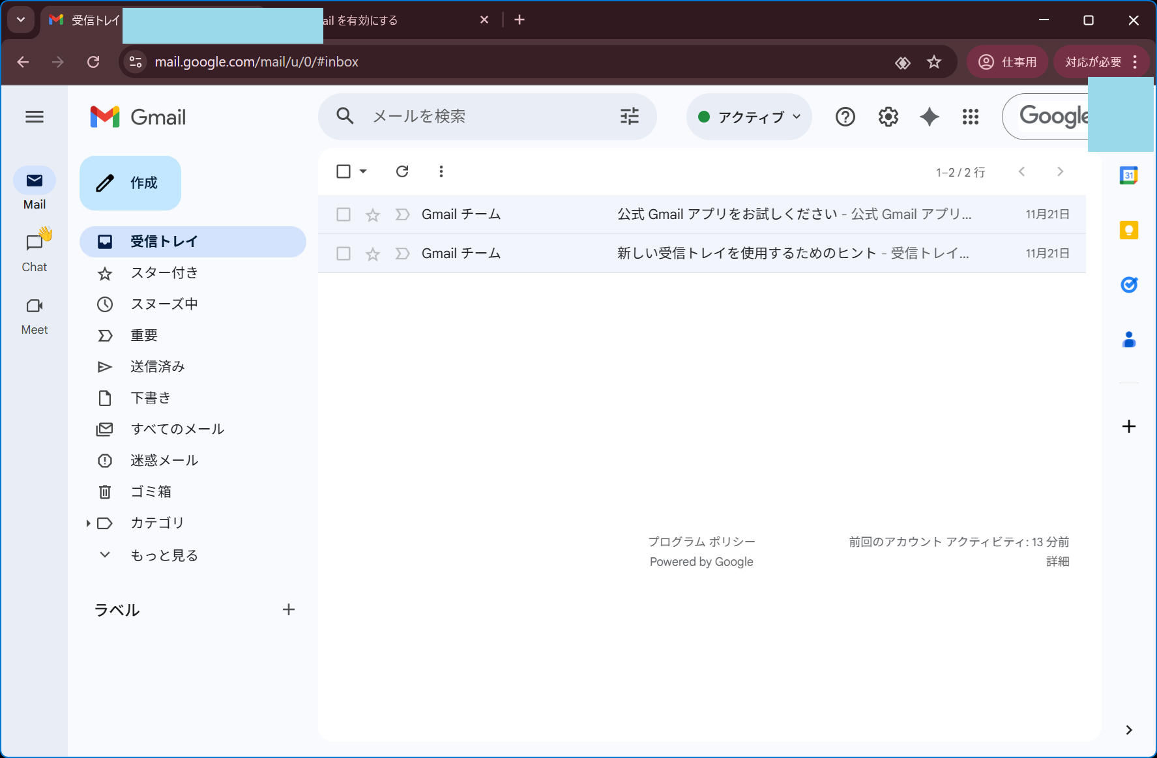Click the refresh inbox icon
The height and width of the screenshot is (758, 1157).
coord(402,171)
